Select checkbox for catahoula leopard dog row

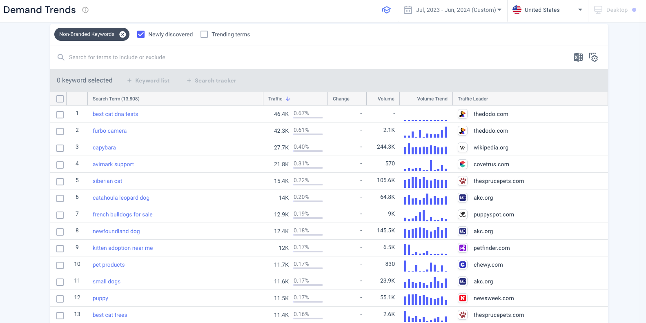pos(60,198)
